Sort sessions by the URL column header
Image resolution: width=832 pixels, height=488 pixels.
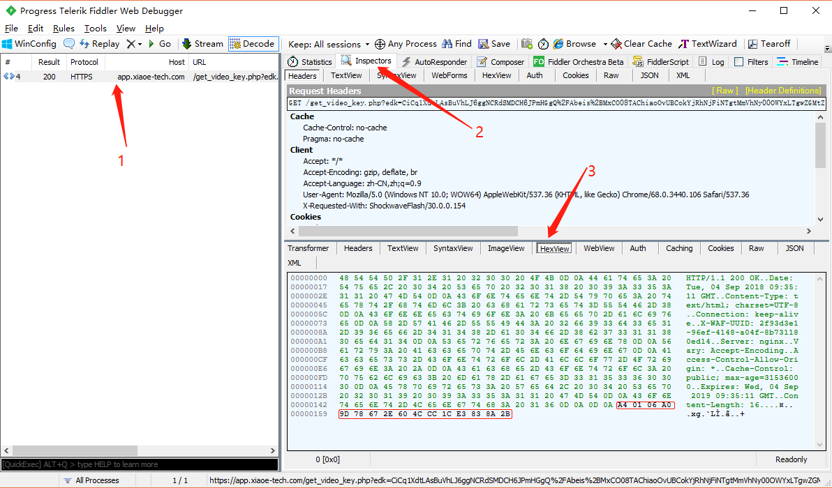coord(234,62)
